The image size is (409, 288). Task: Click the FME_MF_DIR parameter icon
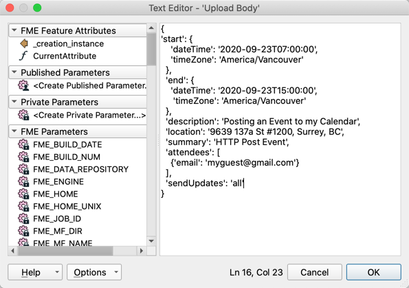coord(23,231)
